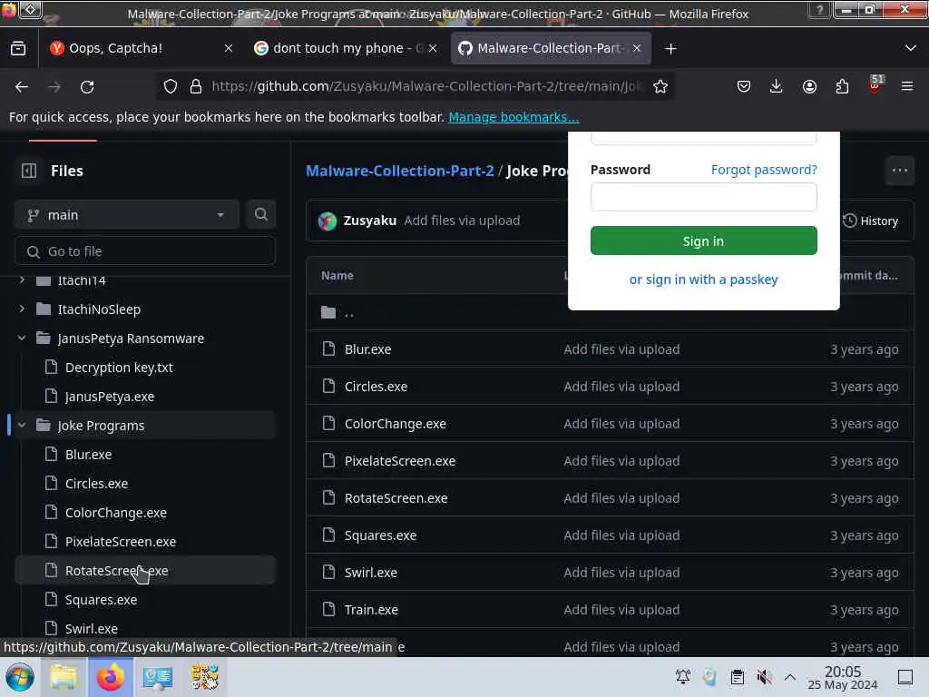
Task: Open PixelateScreen.exe in the file list
Action: coord(400,461)
